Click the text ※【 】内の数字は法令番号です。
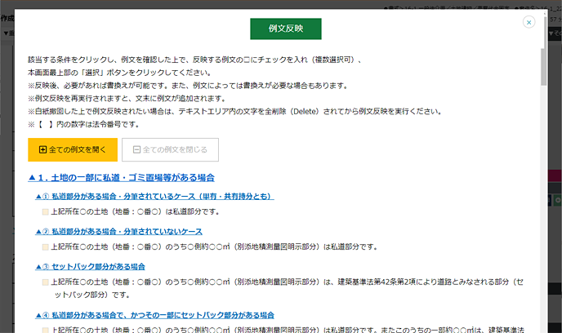The width and height of the screenshot is (562, 333). point(83,124)
